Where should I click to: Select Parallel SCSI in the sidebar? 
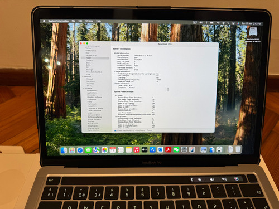coord(91,56)
